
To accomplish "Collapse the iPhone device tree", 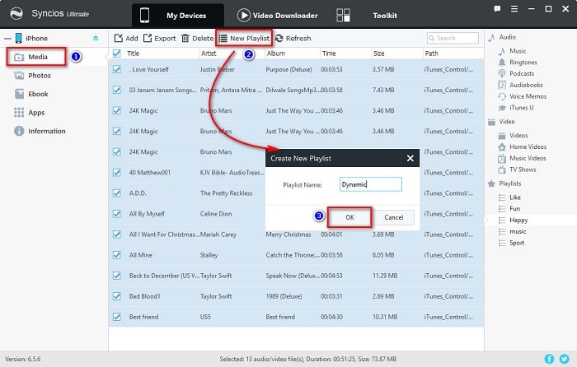I will coord(7,38).
